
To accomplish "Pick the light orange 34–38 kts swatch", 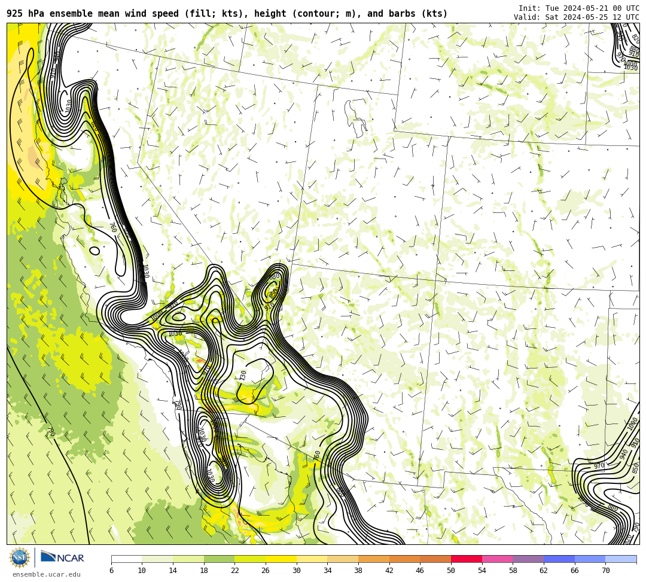I will point(343,559).
